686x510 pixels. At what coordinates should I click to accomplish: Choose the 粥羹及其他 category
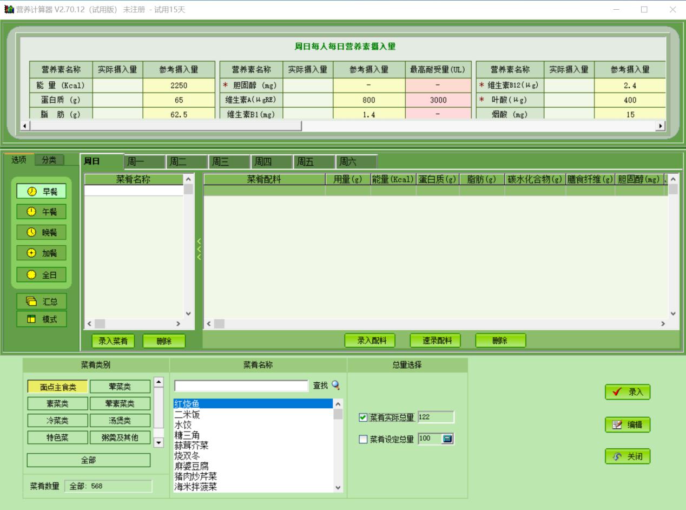pyautogui.click(x=120, y=437)
